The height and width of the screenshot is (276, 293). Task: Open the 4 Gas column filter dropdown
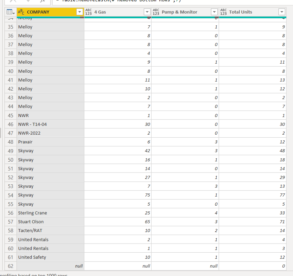(147, 12)
